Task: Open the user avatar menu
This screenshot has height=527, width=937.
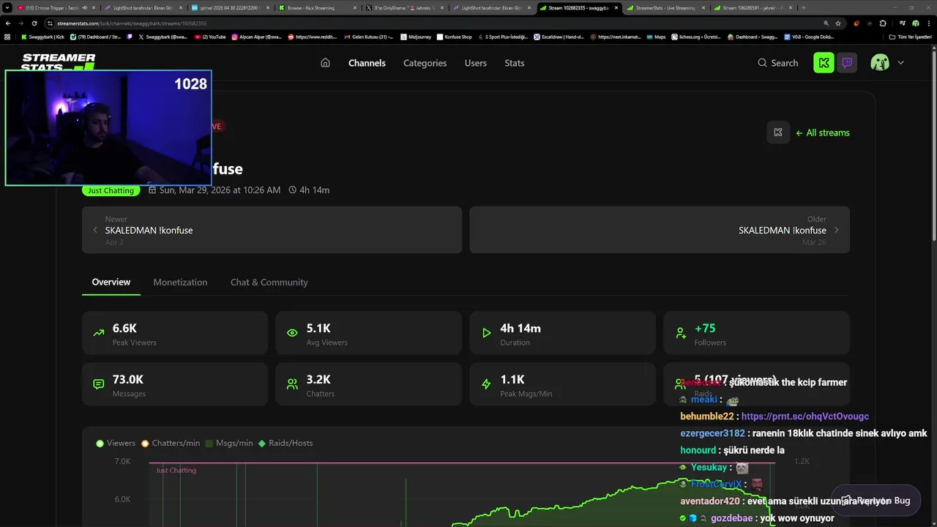Action: [x=880, y=63]
